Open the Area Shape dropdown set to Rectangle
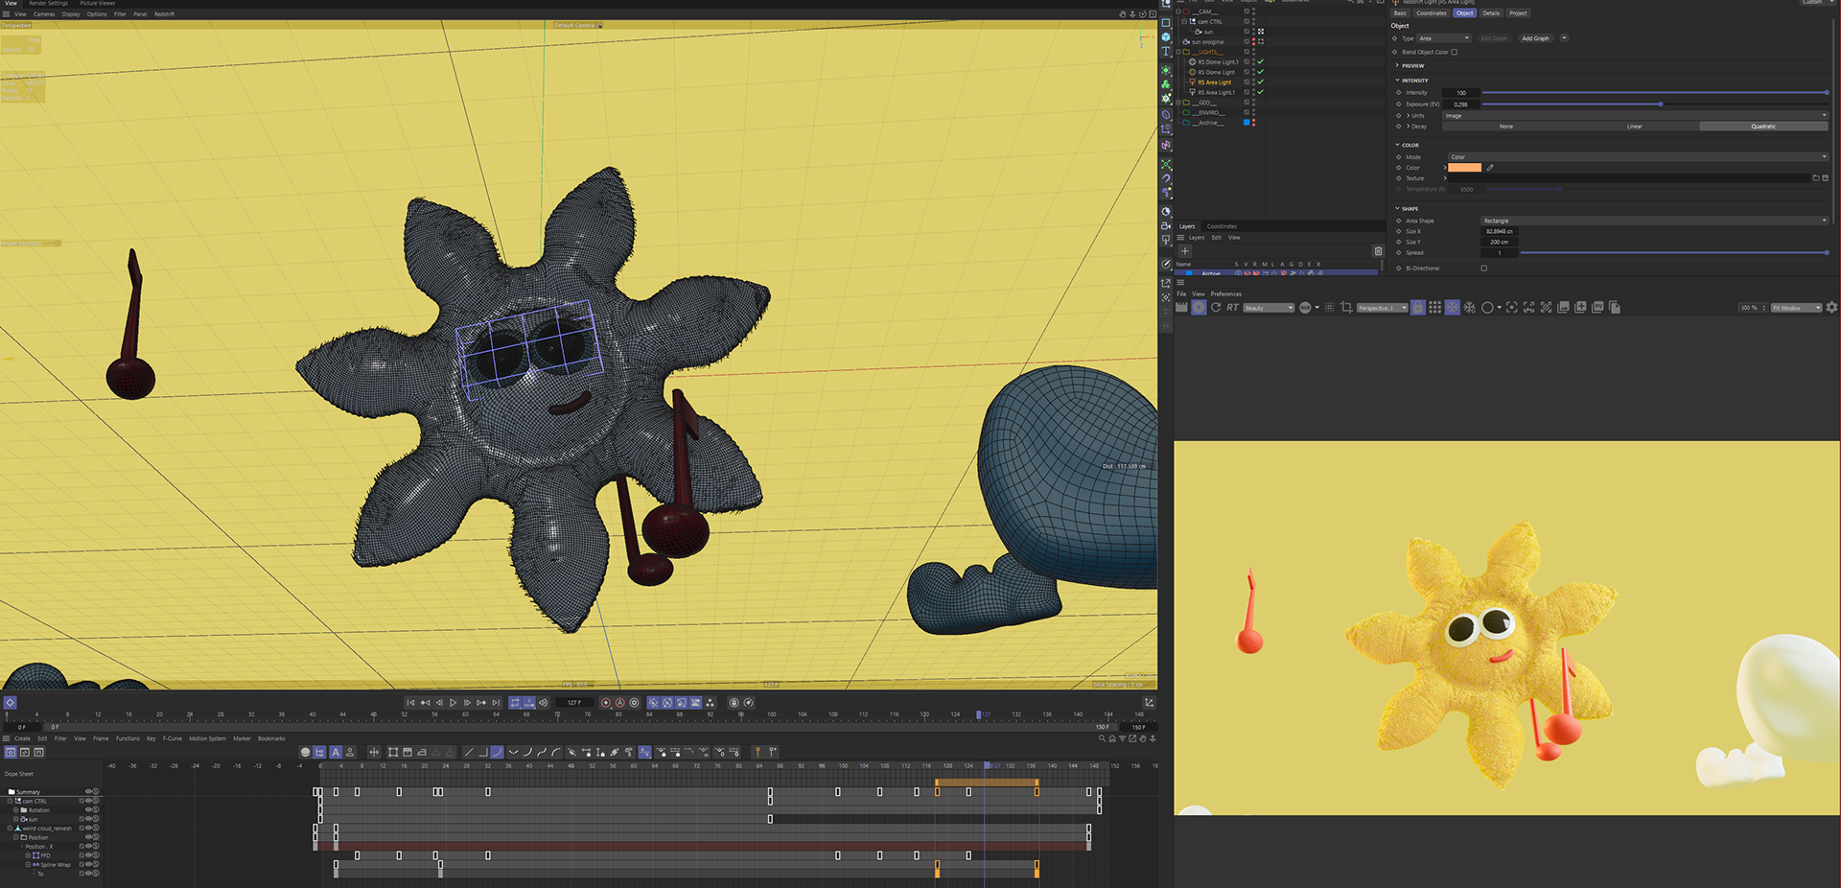 coord(1654,221)
